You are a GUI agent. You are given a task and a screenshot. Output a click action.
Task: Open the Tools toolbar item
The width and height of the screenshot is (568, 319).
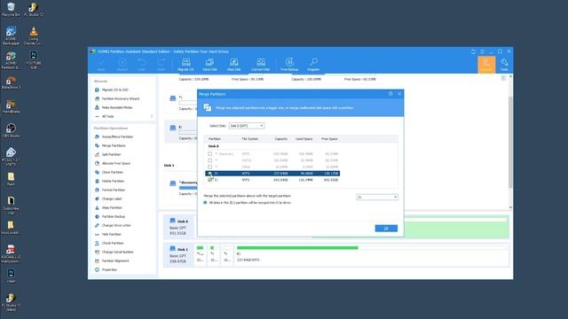click(504, 65)
